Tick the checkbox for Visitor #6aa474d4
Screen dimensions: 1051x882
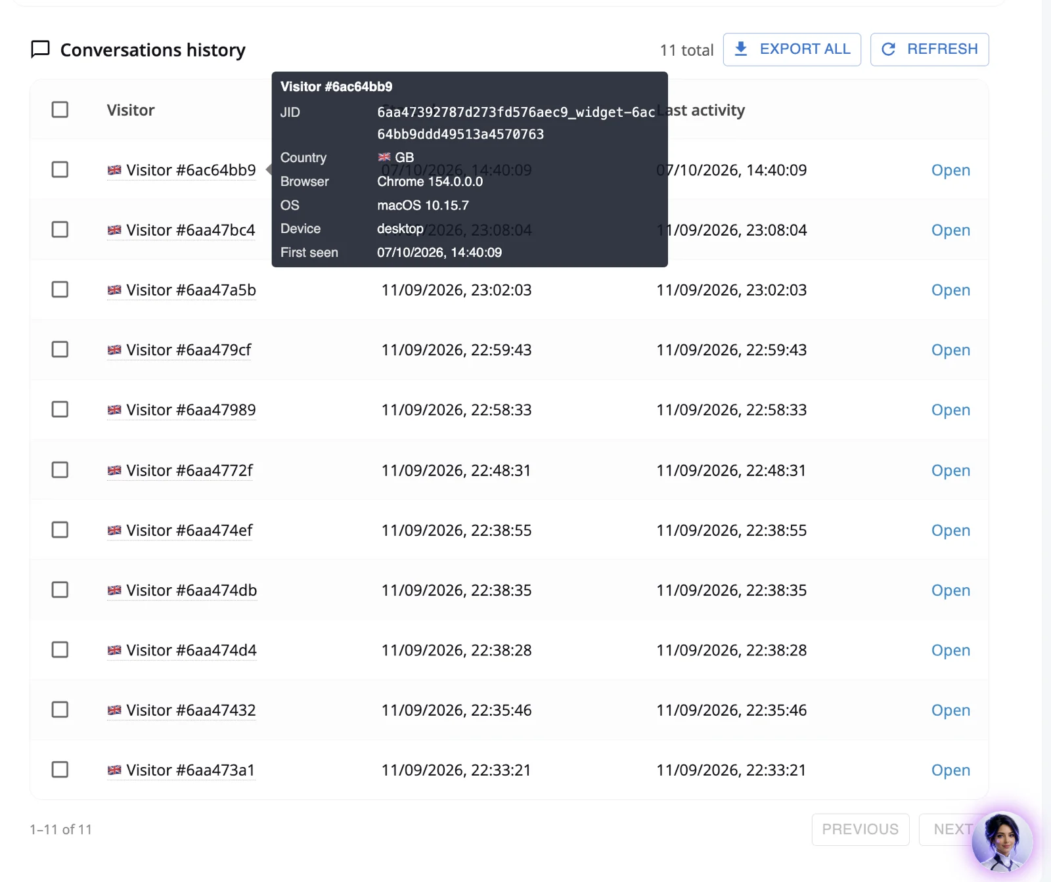60,650
